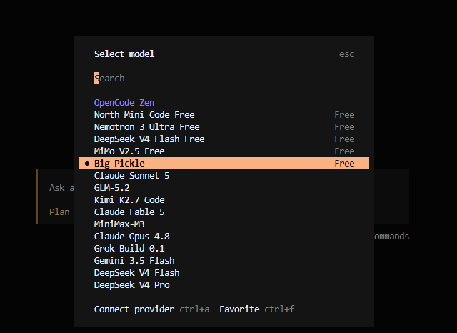The image size is (457, 333).
Task: Select North Mini Code Free model
Action: [224, 115]
